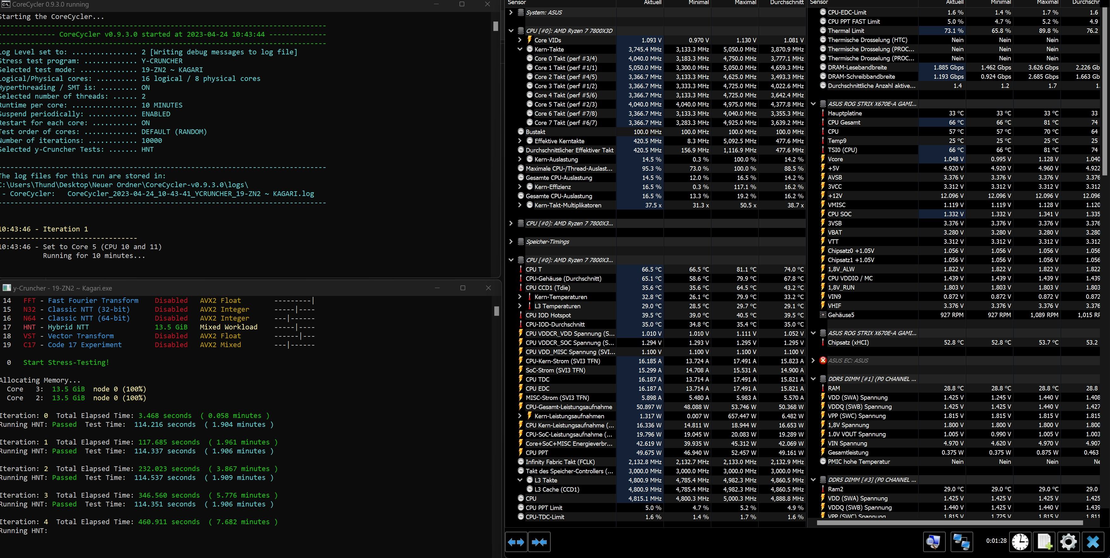Collapse the Kern-Takte clocks tree
The width and height of the screenshot is (1110, 558).
520,49
